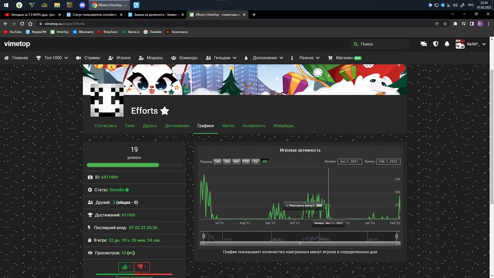Click the red thumbs-down dislike button

coord(142,267)
